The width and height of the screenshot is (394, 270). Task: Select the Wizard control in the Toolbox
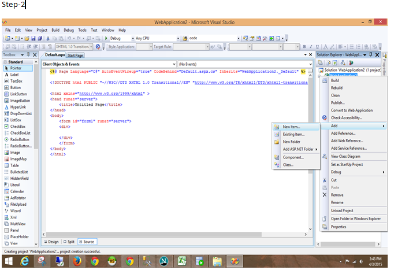tap(16, 210)
